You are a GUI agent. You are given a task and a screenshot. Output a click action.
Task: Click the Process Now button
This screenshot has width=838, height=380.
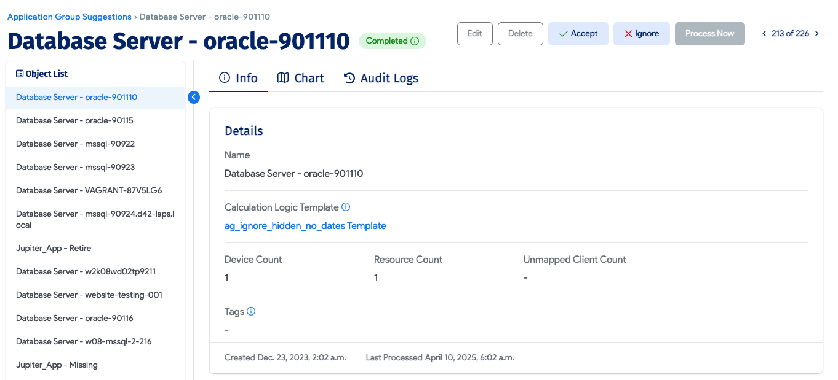click(x=709, y=34)
